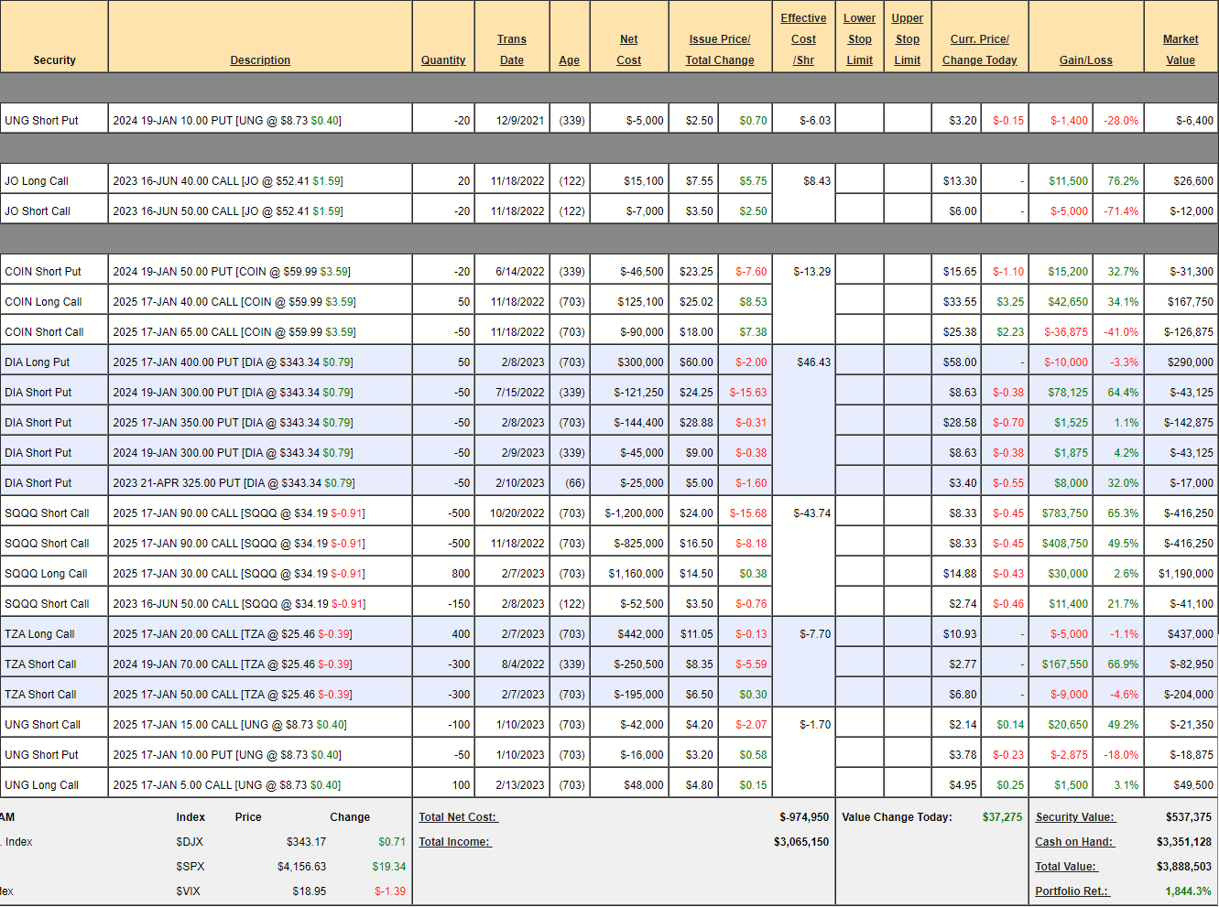Click the Total Net Cost label

[458, 817]
